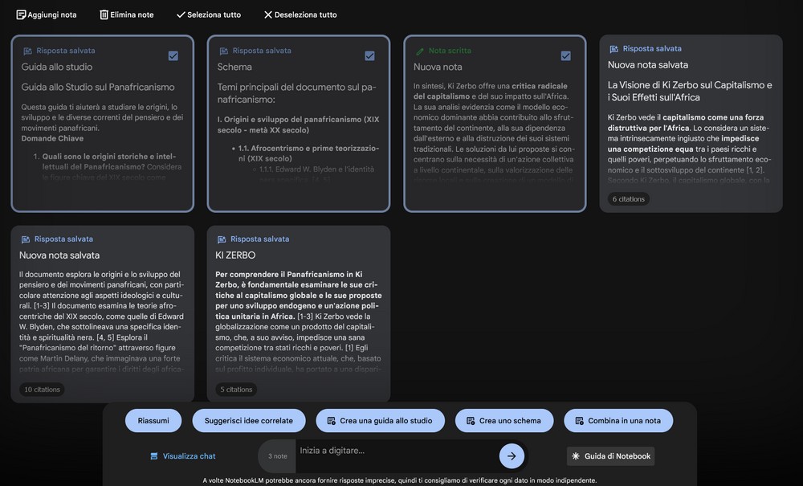
Task: Expand the 6 citations chip
Action: [x=629, y=199]
